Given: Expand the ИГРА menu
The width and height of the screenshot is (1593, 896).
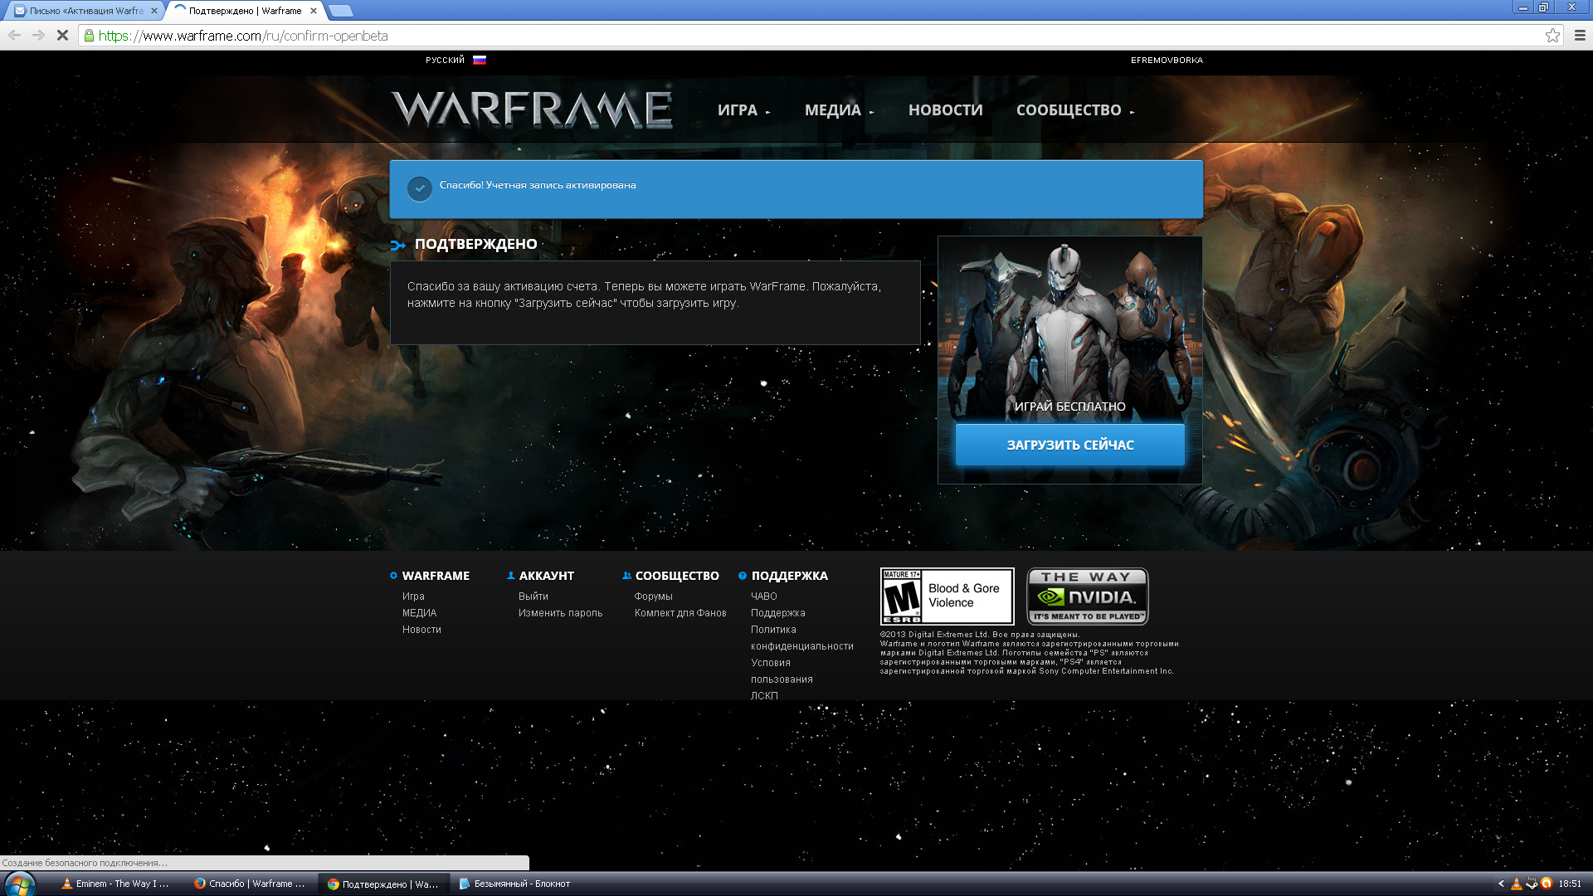Looking at the screenshot, I should (x=744, y=110).
